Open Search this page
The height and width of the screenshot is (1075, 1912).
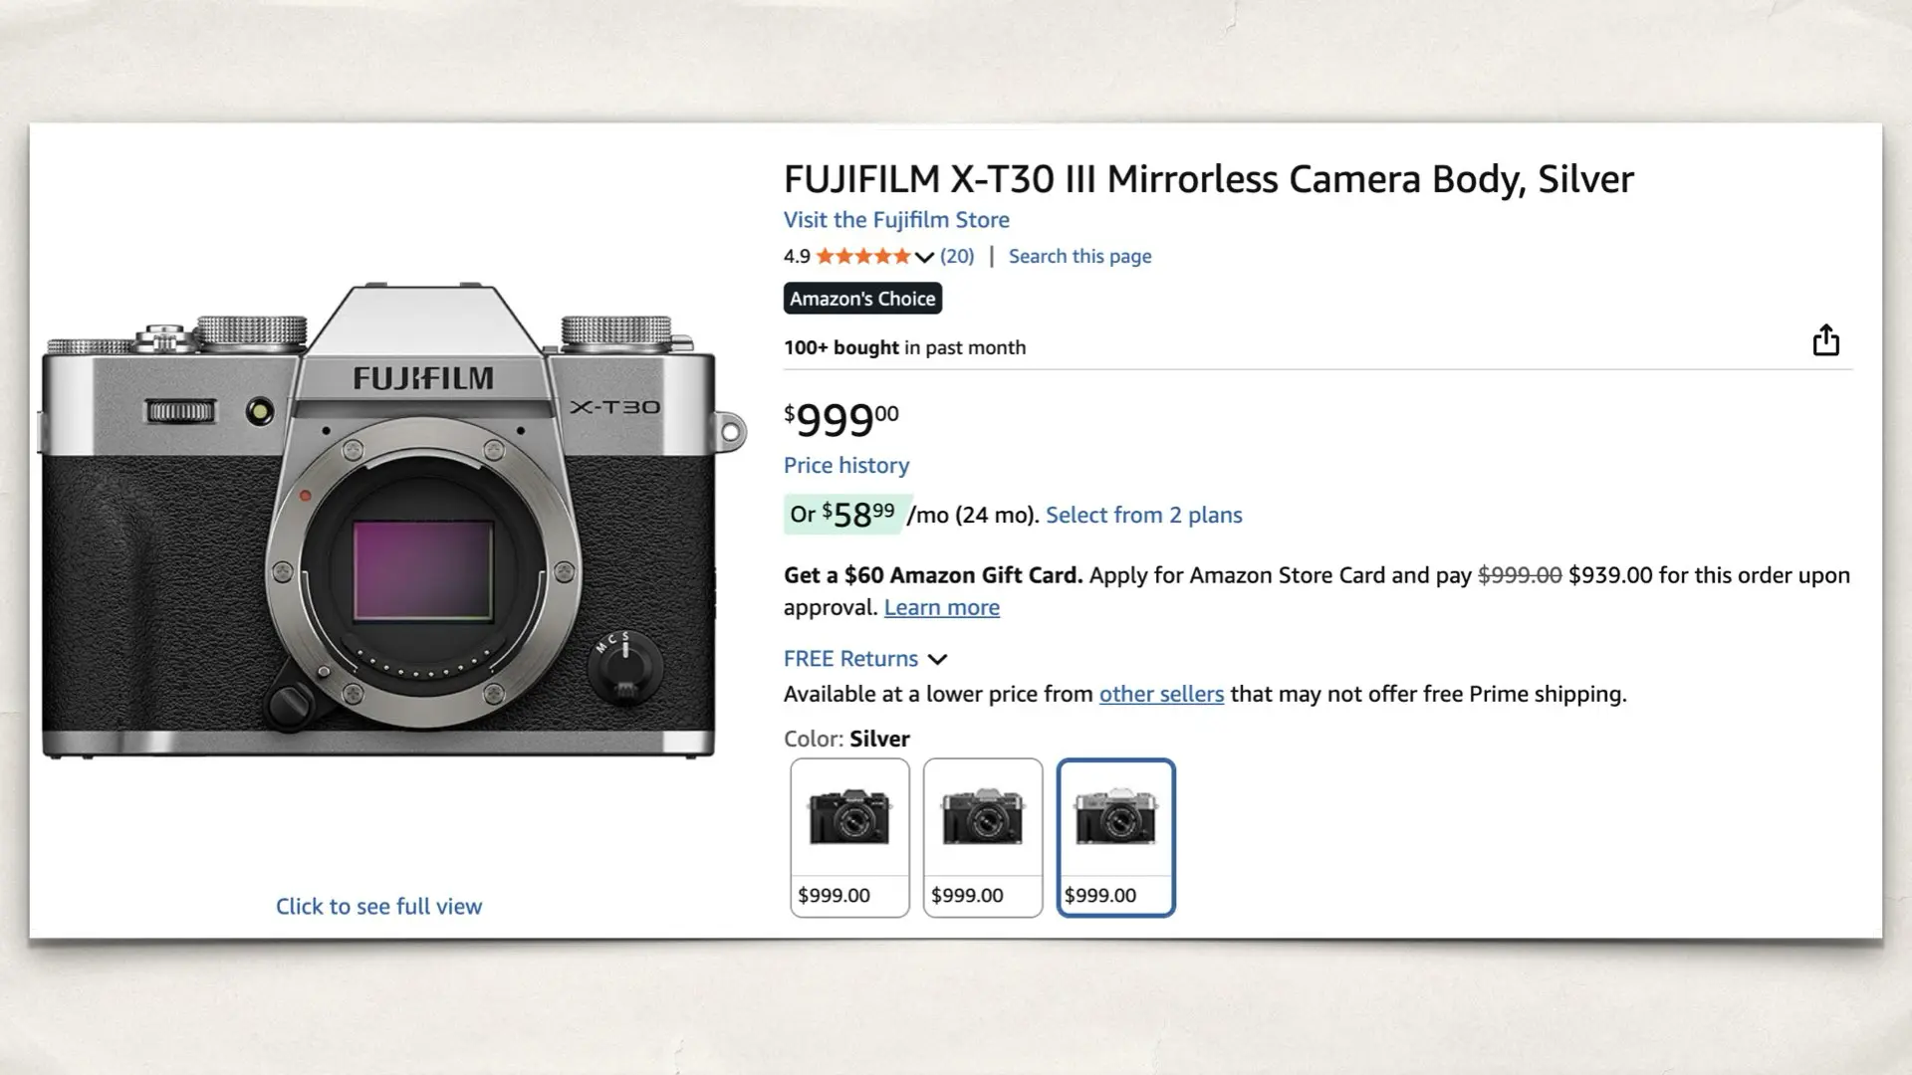(1079, 256)
